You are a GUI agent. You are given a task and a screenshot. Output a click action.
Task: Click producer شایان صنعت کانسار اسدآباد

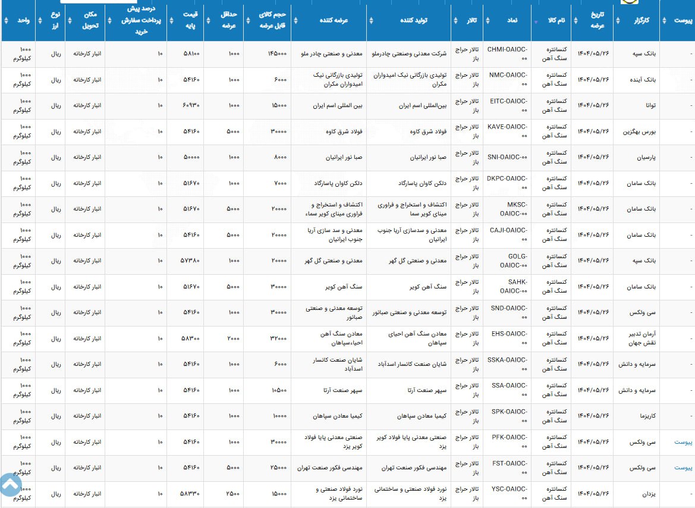point(412,364)
